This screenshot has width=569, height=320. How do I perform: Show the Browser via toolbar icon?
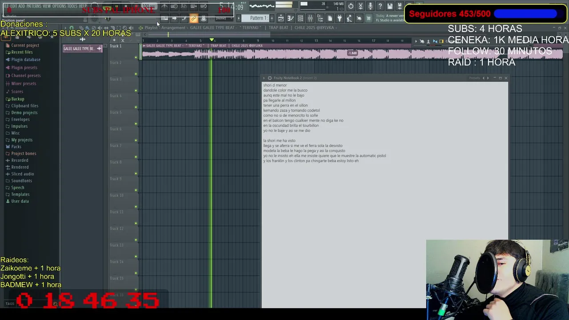320,18
